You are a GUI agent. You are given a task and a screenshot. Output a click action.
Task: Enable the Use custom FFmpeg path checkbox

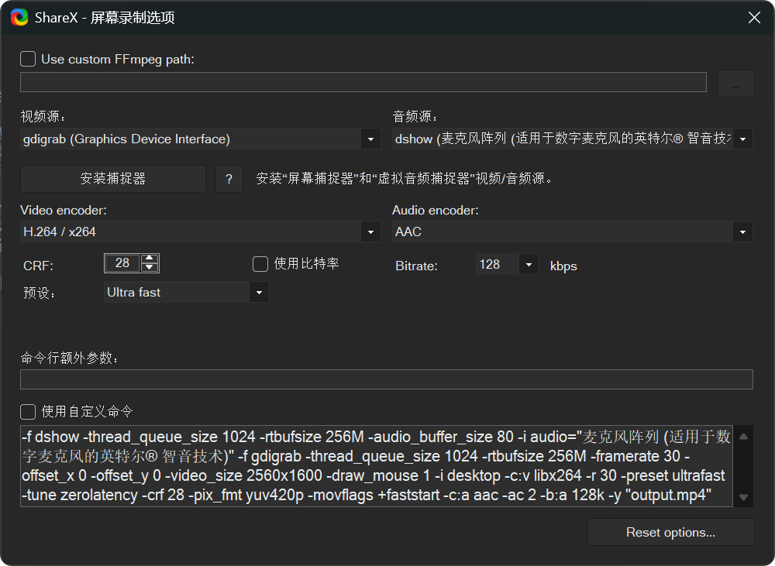tap(27, 58)
